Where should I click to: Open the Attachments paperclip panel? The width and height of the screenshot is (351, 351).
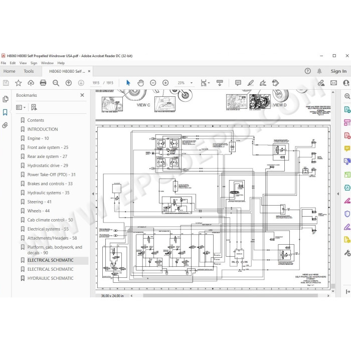click(5, 125)
